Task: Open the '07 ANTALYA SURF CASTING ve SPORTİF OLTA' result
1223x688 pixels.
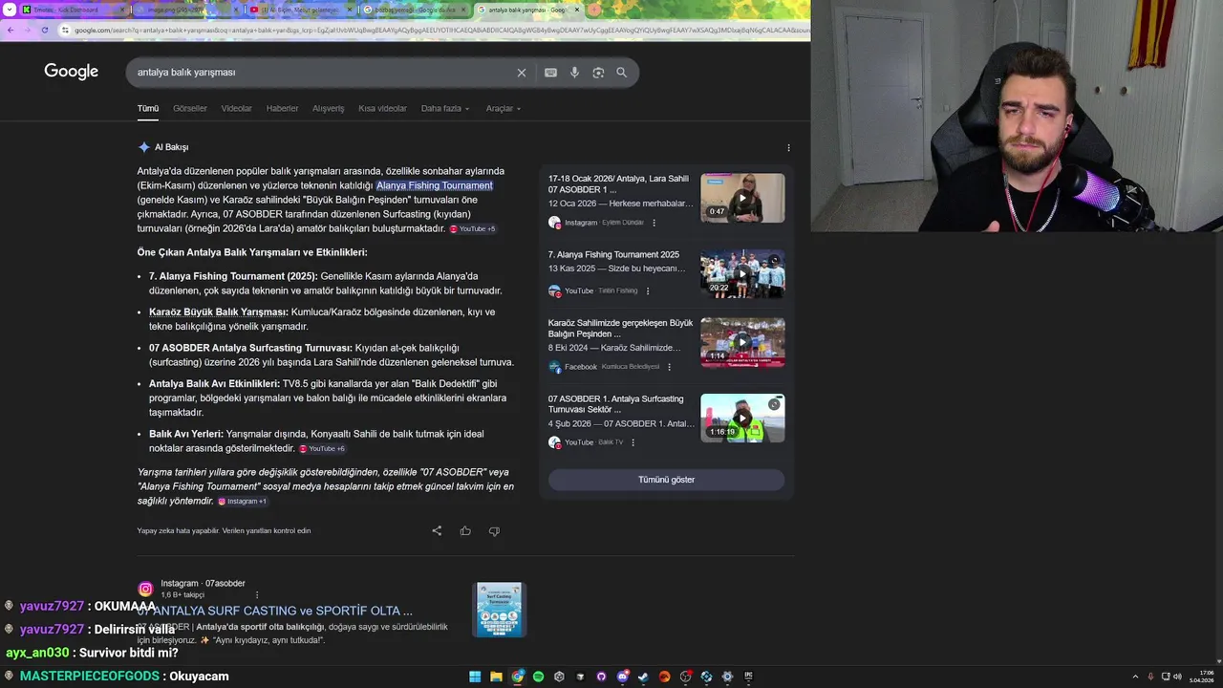Action: point(276,612)
